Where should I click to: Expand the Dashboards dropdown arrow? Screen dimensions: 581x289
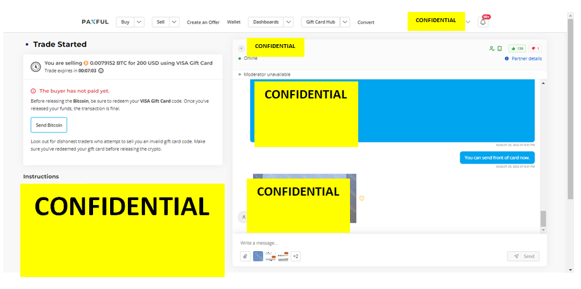click(x=289, y=22)
